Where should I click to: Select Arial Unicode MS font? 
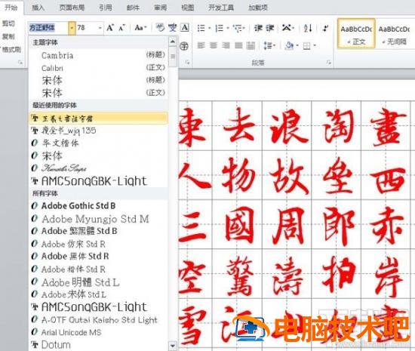point(98,332)
